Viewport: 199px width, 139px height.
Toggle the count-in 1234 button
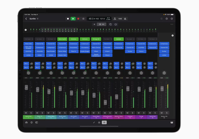point(120,19)
